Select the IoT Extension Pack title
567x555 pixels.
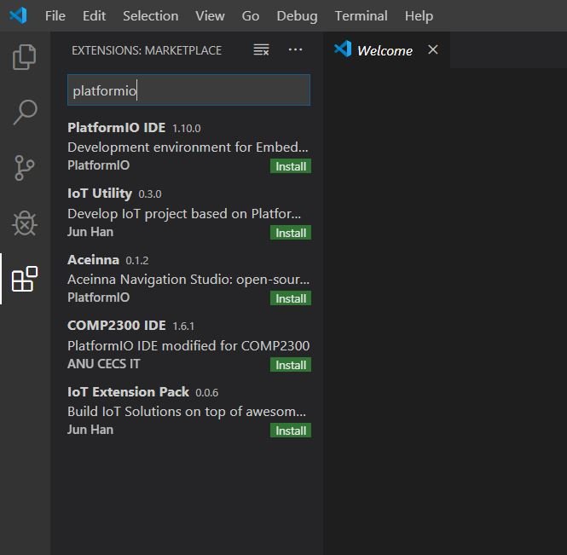(129, 392)
